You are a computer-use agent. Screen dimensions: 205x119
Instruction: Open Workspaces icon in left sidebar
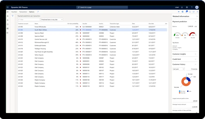(x=8, y=28)
